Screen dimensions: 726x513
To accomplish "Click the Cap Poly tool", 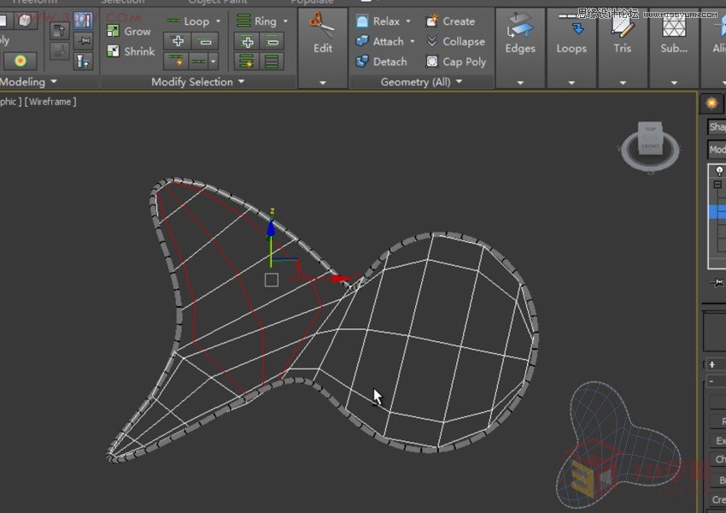I will point(455,62).
